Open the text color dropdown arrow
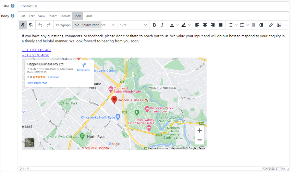Screen dimensions: 291x172 (178, 25)
